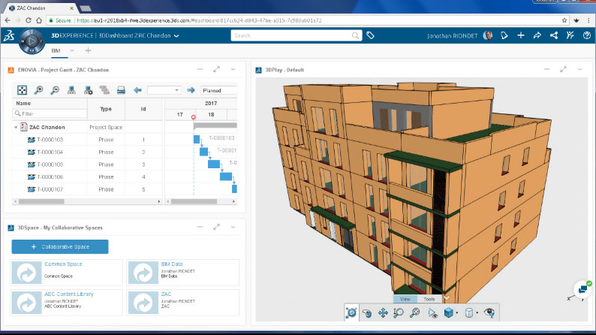The height and width of the screenshot is (335, 596).
Task: Click Jonathan RIONDET profile avatar
Action: pyautogui.click(x=488, y=36)
